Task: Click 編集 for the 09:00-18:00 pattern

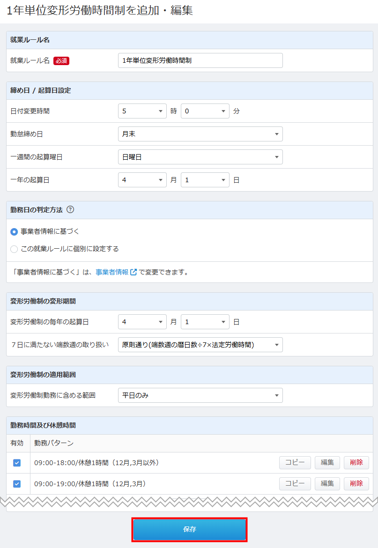Action: coord(327,463)
